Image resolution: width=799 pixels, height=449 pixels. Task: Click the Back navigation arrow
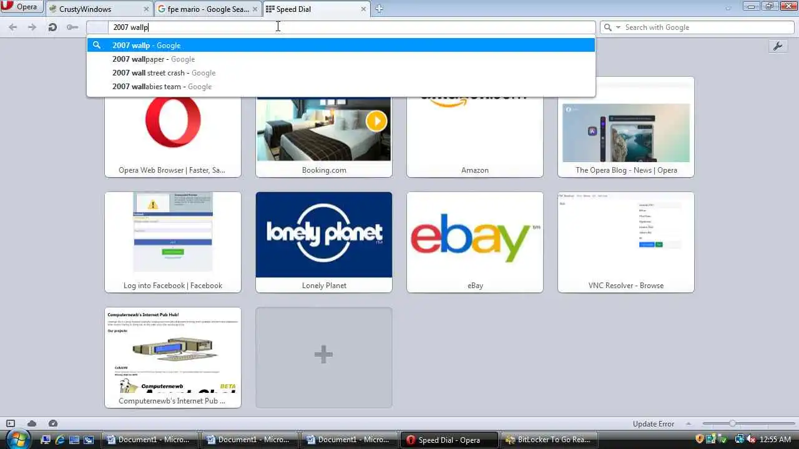point(13,27)
